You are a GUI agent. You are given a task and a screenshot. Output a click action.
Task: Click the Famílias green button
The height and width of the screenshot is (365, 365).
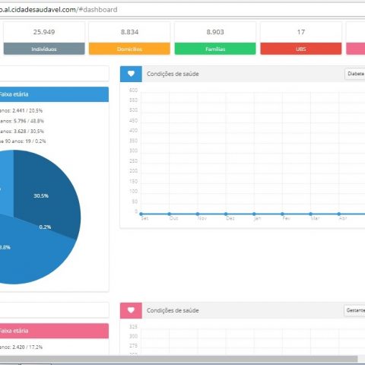click(215, 49)
